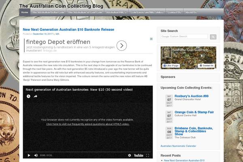Click the video time display 0:00 / 0:31
This screenshot has height=162, width=243.
point(46,156)
